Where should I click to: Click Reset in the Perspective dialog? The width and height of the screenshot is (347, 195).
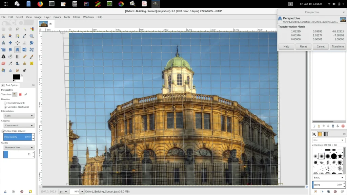tap(303, 46)
